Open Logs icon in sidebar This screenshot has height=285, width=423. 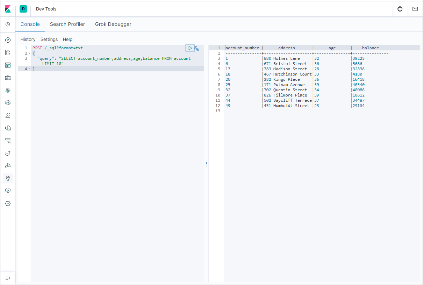coord(8,128)
